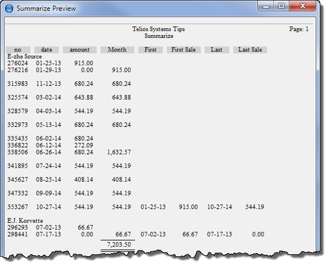Click the 'First' column header
The width and height of the screenshot is (328, 267).
point(151,50)
